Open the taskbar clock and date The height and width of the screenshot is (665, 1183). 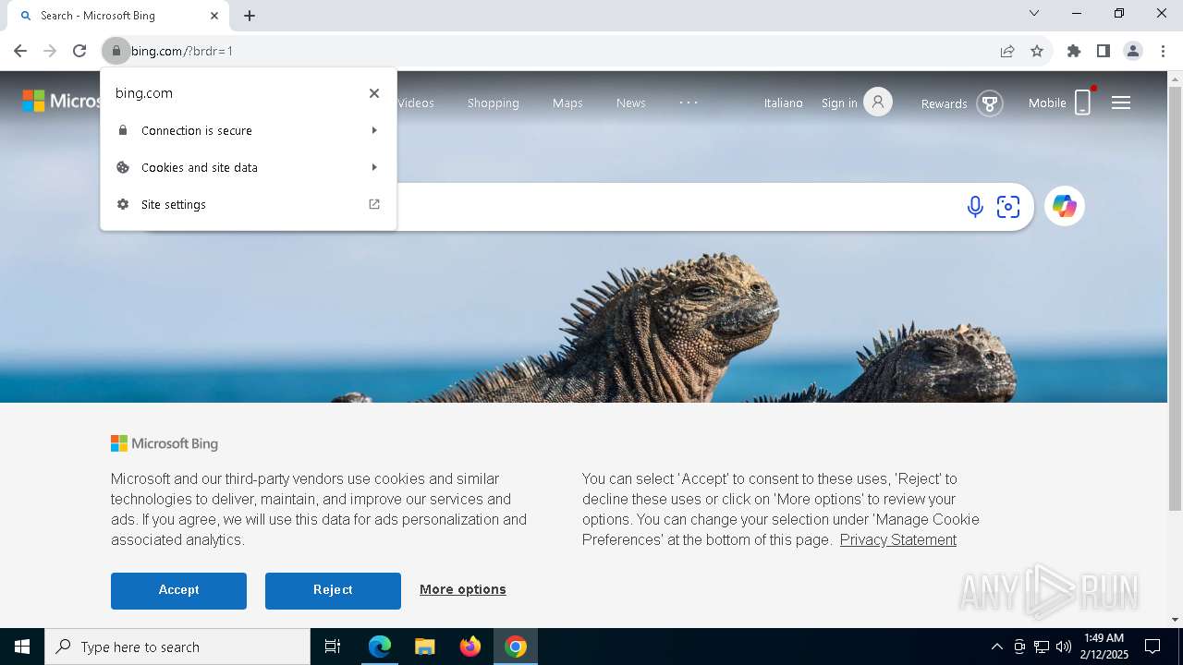1103,647
